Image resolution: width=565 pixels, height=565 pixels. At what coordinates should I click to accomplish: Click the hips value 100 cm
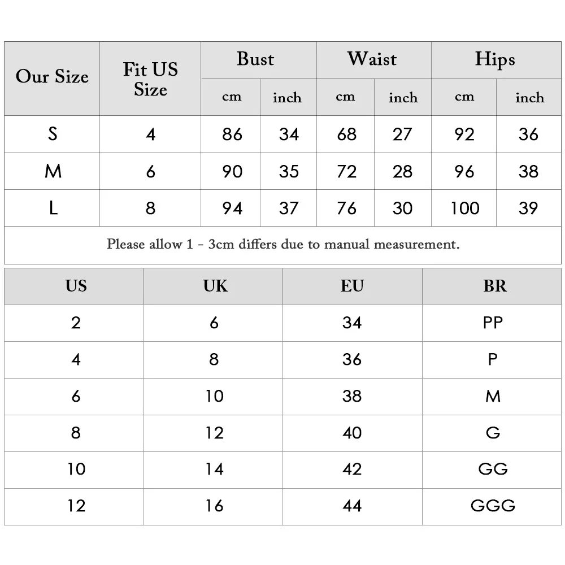click(x=464, y=208)
